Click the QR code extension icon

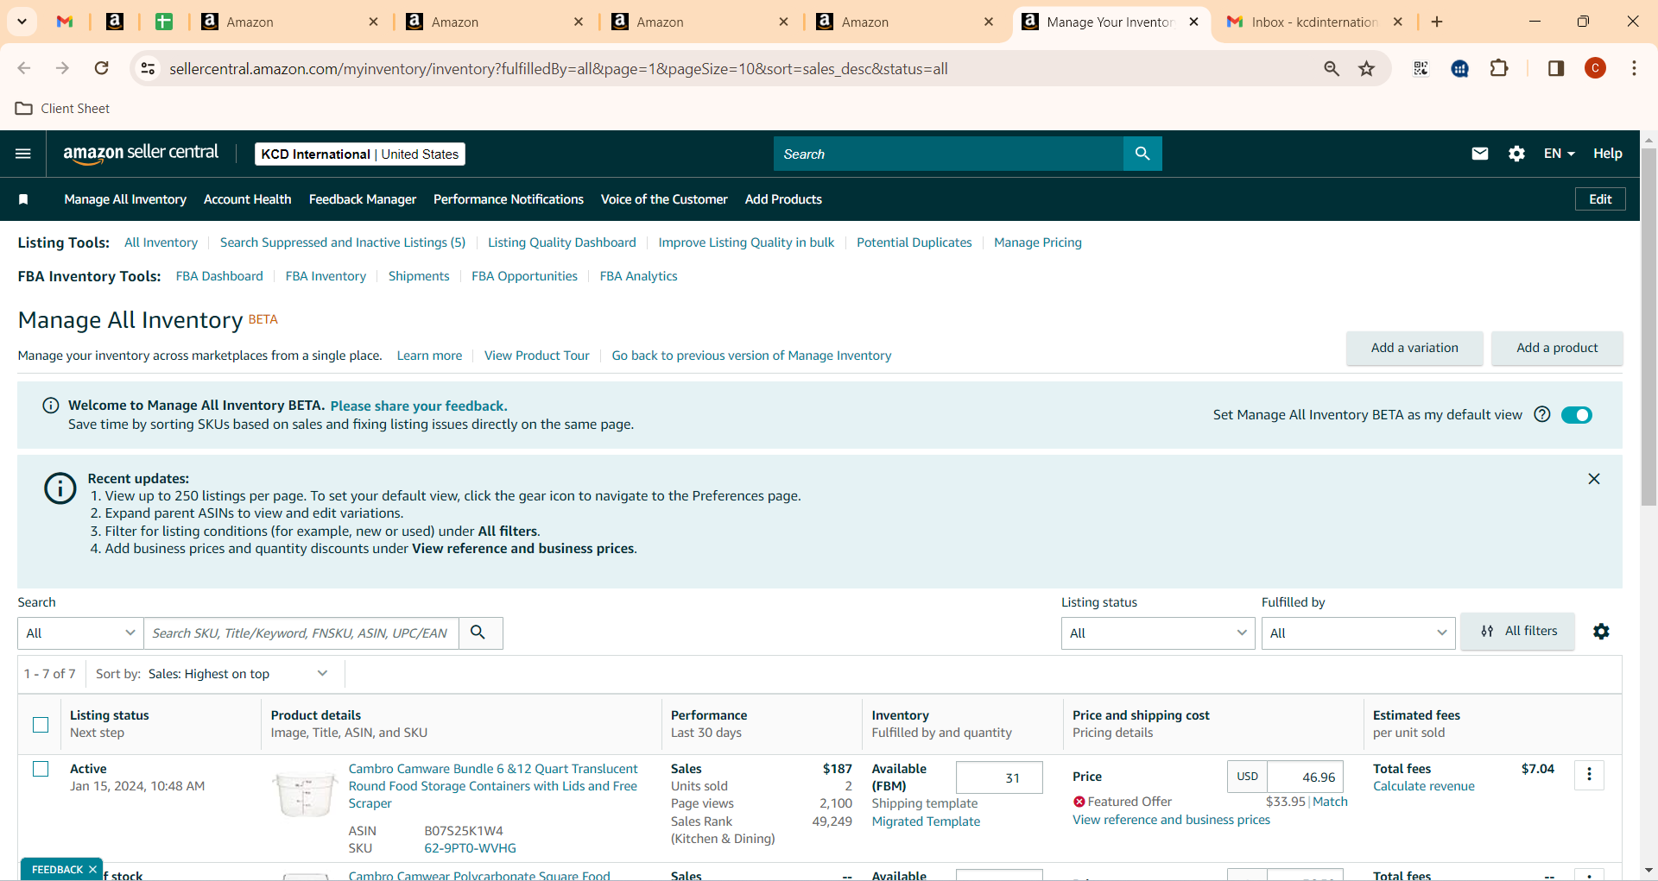(1421, 68)
